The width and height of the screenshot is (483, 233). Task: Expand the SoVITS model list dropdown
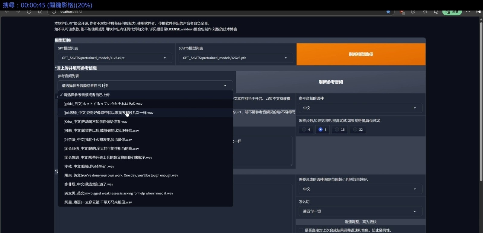click(235, 58)
